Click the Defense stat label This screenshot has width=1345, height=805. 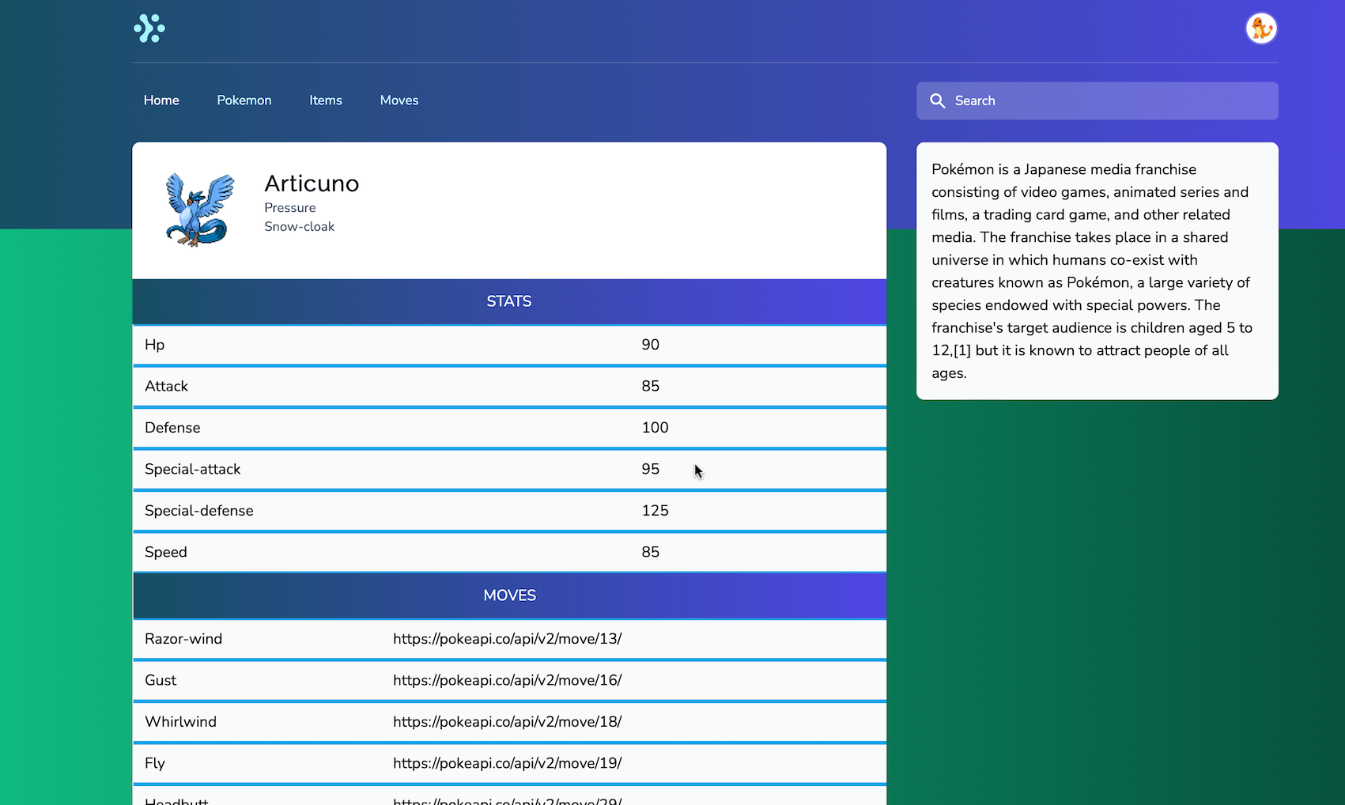(x=172, y=428)
